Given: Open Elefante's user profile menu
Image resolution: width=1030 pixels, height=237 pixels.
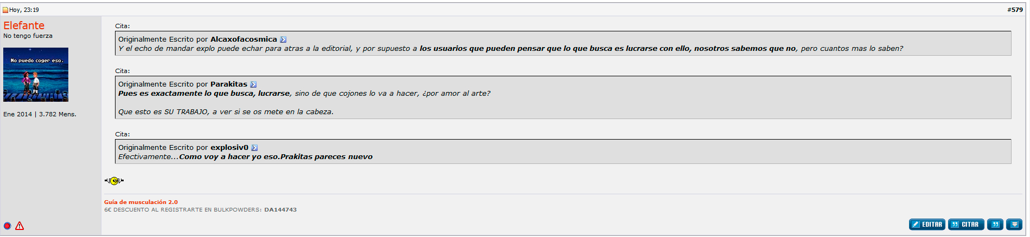Looking at the screenshot, I should [x=24, y=25].
